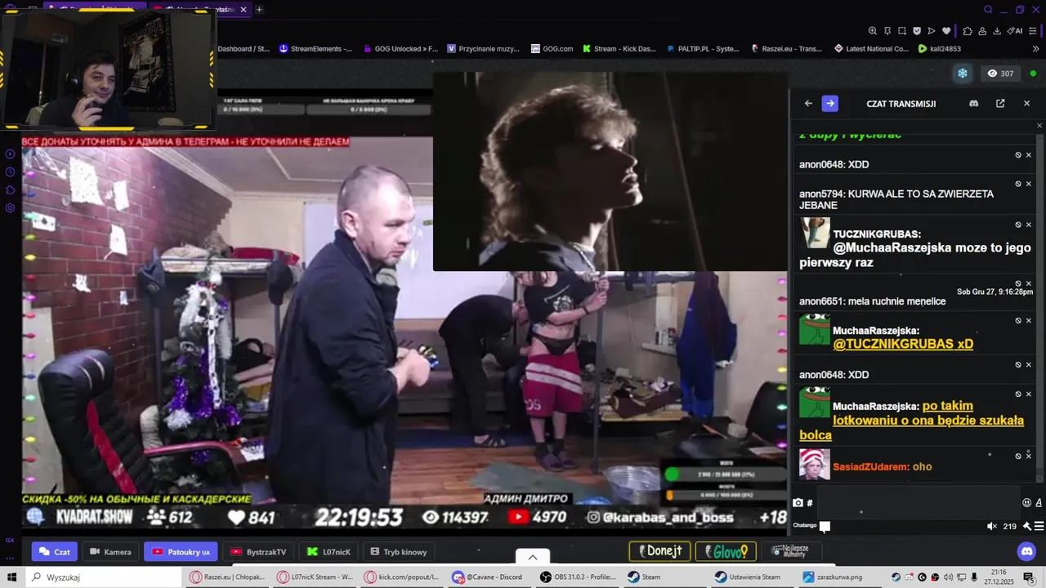1046x588 pixels.
Task: Open the extensions cube icon
Action: pos(968,31)
